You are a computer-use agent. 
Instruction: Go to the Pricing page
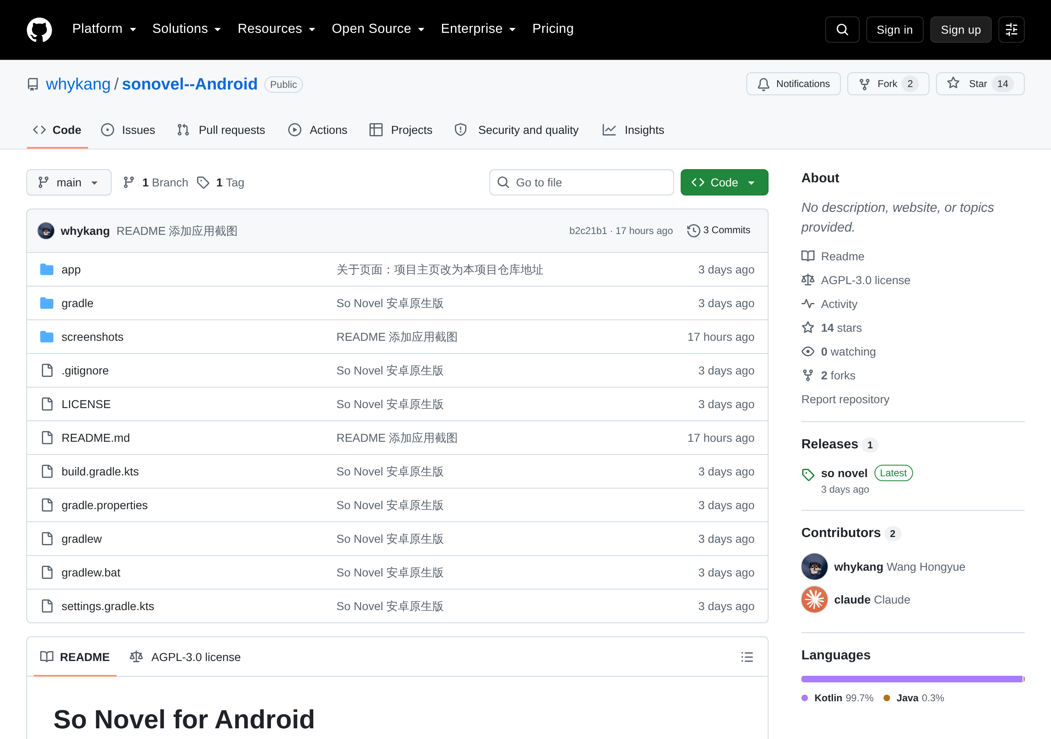click(x=553, y=29)
